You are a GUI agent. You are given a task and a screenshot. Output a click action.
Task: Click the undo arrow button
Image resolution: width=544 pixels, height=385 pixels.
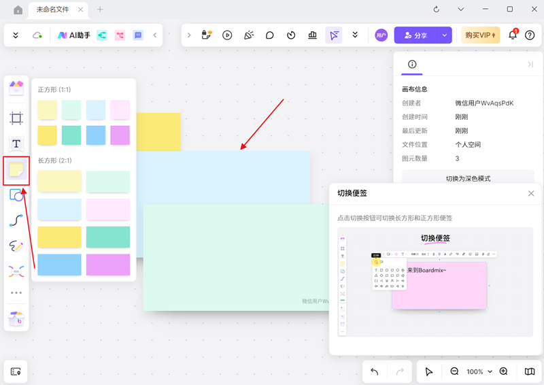(375, 371)
